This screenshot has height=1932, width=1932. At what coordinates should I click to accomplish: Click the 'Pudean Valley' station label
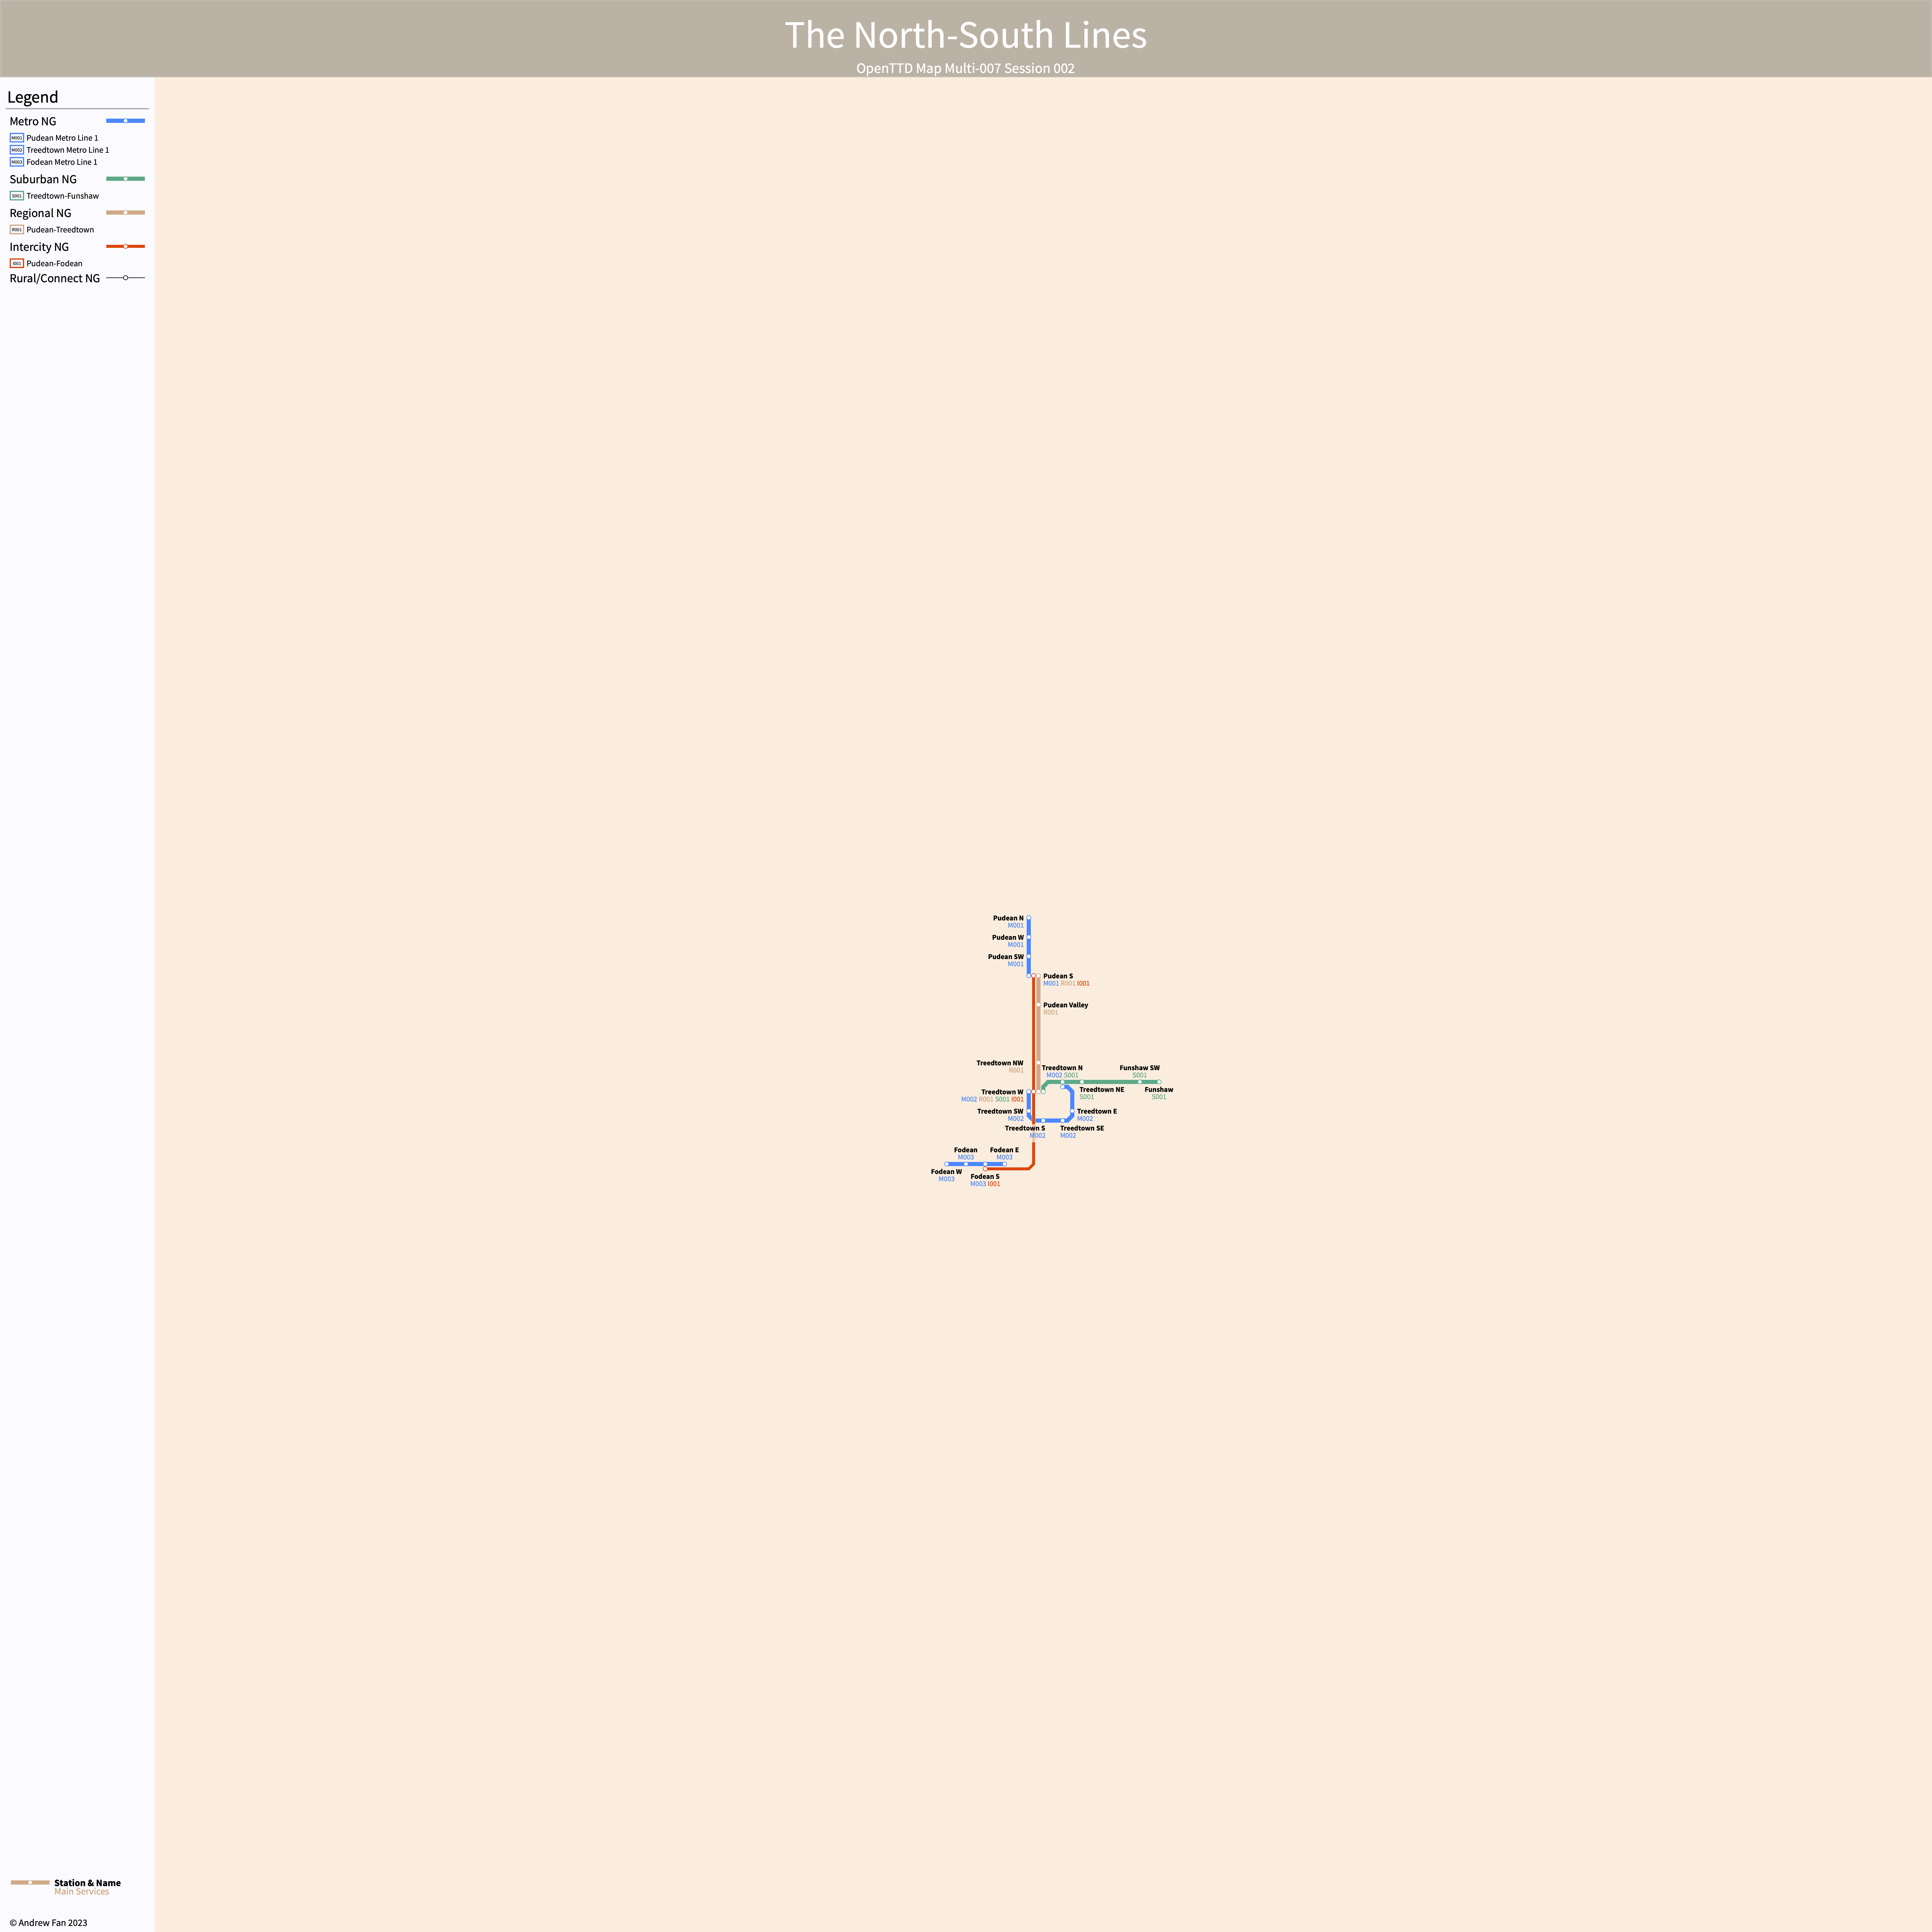pos(1066,1005)
